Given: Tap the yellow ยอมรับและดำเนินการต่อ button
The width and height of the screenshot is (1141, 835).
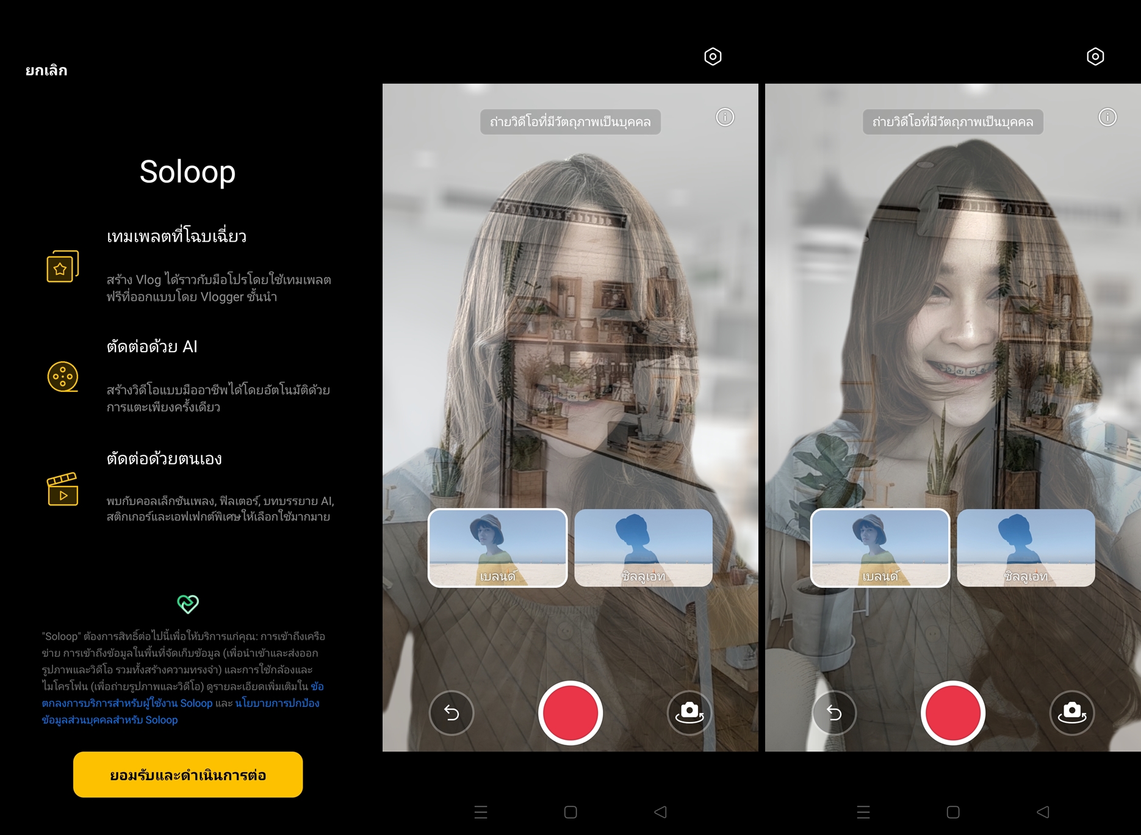Looking at the screenshot, I should point(188,775).
